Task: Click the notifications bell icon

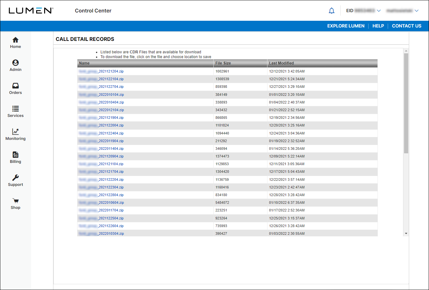Action: pyautogui.click(x=331, y=11)
